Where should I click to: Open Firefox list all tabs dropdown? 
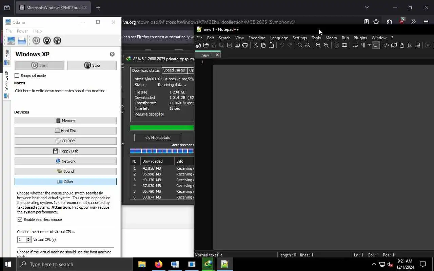[367, 7]
